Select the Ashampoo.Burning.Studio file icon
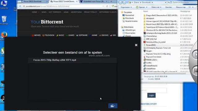Screen dimensions: 198x111 pos(144,33)
